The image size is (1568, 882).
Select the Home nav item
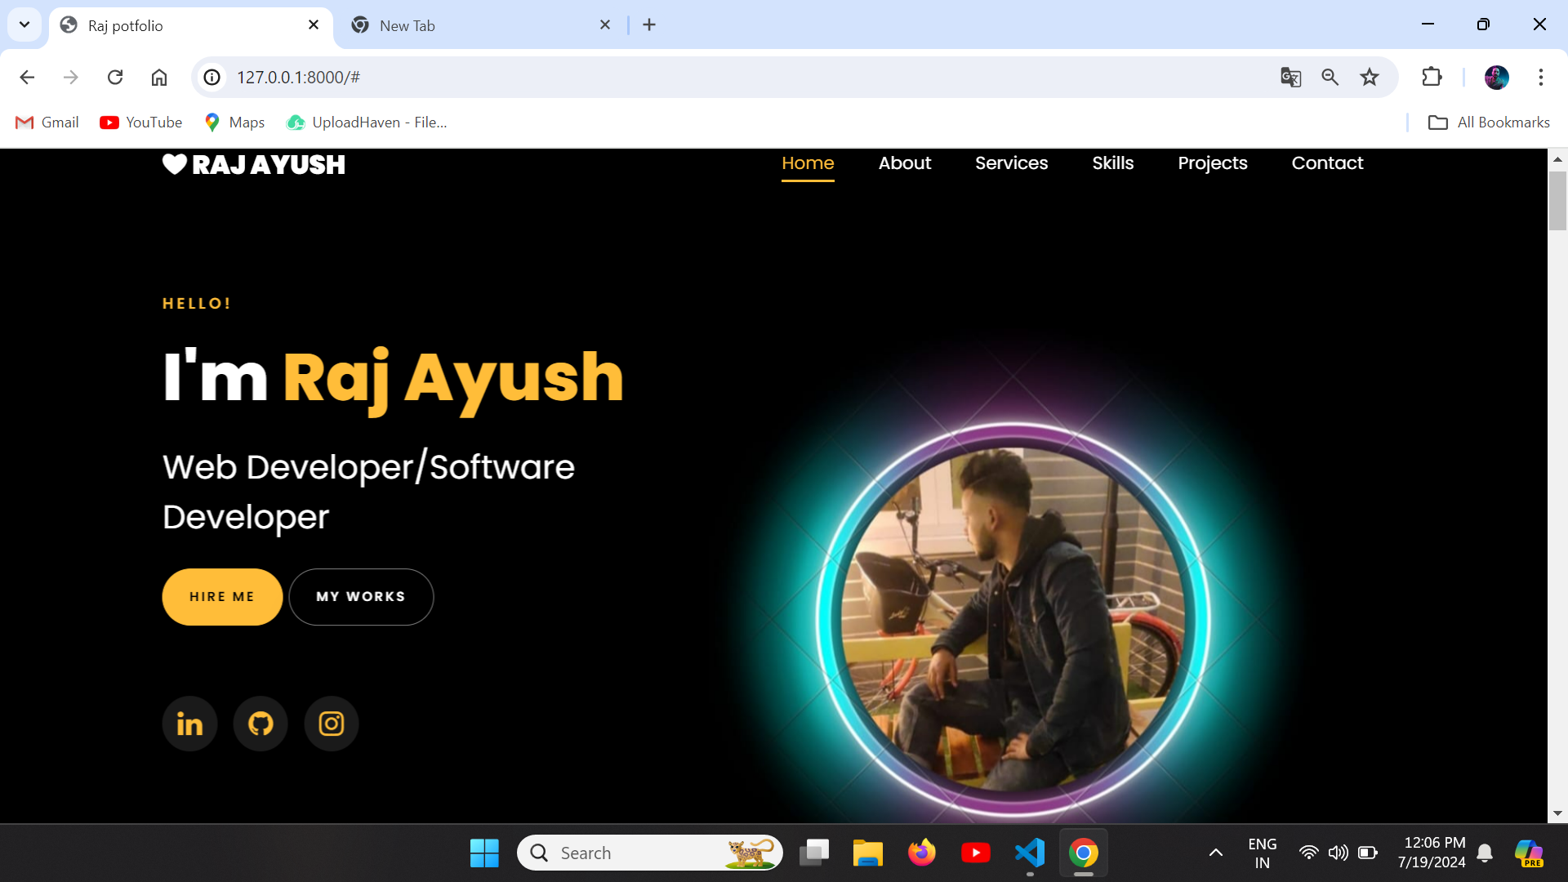coord(808,163)
